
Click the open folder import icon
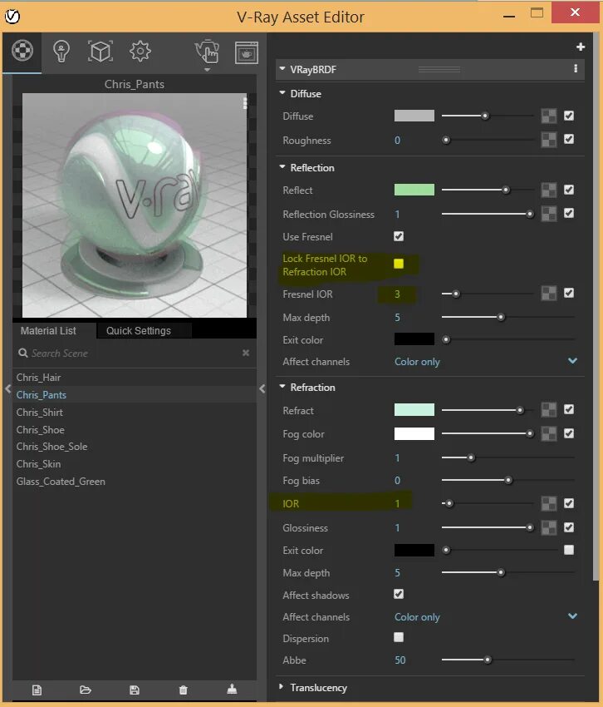point(86,690)
